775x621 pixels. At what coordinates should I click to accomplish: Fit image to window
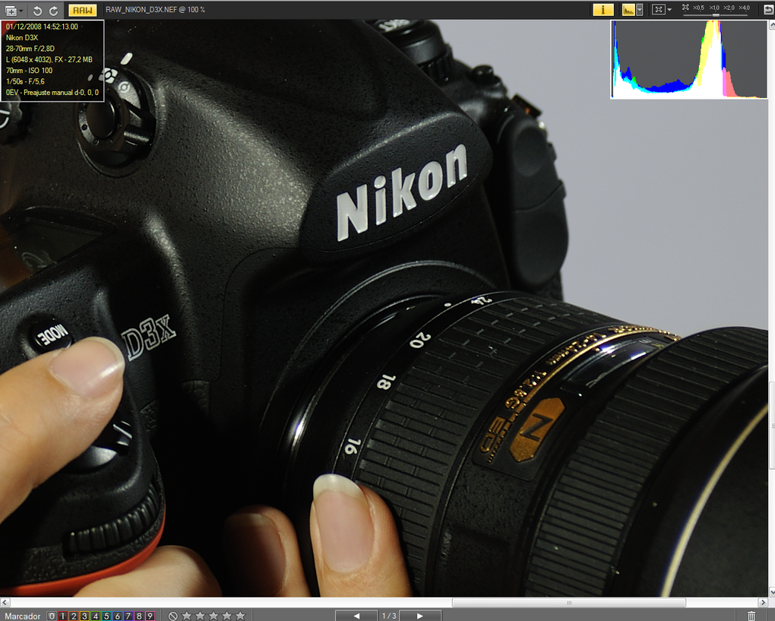[x=685, y=8]
